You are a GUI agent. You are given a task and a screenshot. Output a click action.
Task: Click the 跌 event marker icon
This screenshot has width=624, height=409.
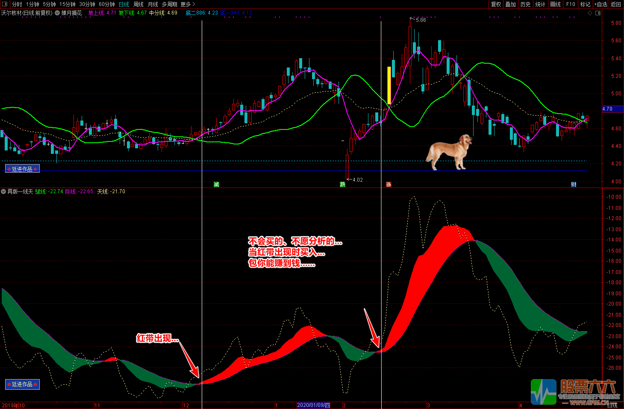pyautogui.click(x=343, y=184)
